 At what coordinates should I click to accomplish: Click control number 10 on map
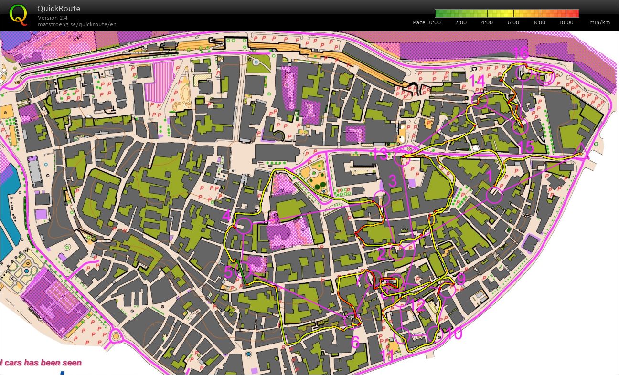454,333
